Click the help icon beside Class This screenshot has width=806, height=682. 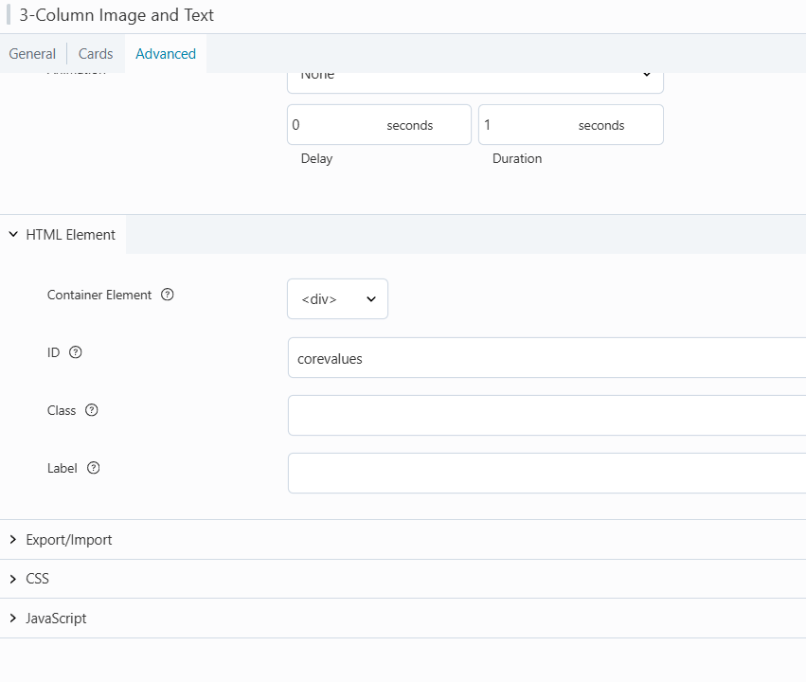(92, 410)
